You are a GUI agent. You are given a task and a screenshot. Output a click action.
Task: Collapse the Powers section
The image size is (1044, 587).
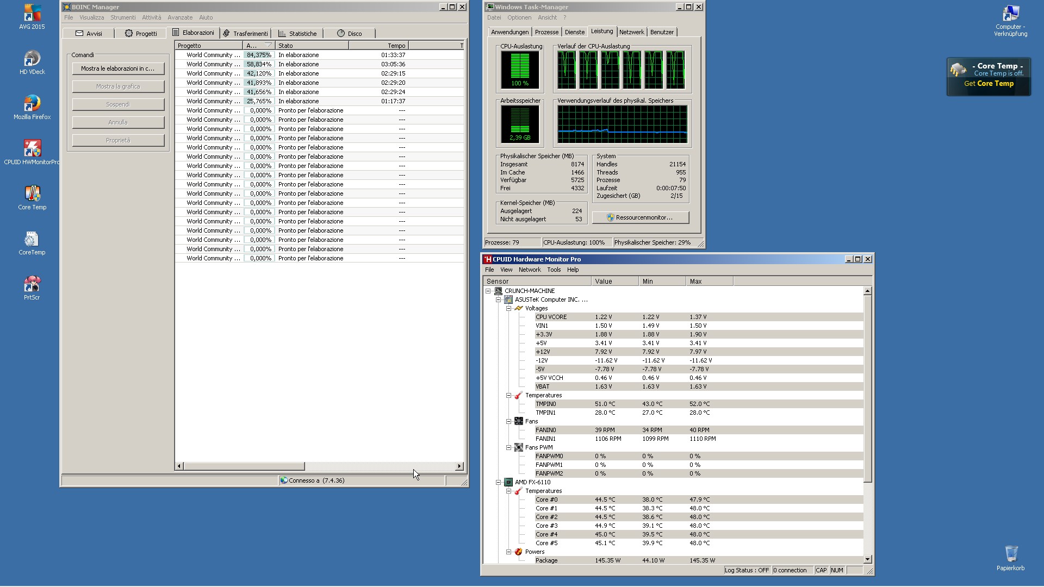509,552
